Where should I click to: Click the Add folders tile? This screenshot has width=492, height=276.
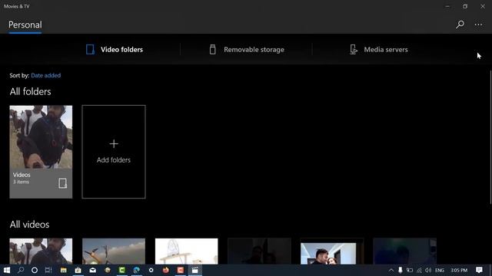[114, 152]
